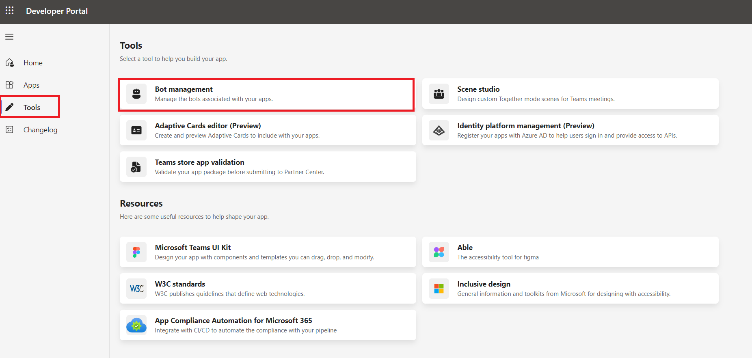The image size is (752, 358).
Task: Click the Teams store app validation icon
Action: pos(136,167)
